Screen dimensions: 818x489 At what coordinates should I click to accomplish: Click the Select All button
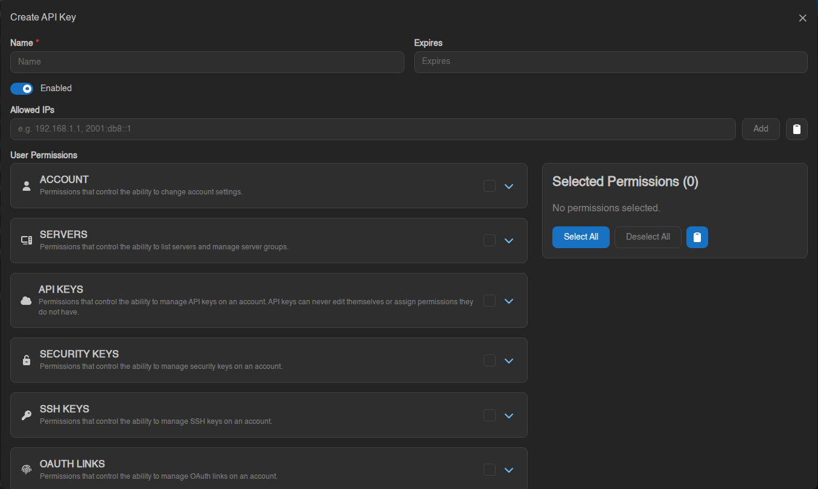(x=581, y=237)
